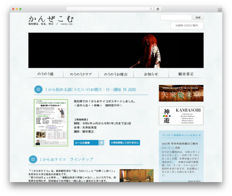232x196 pixels.
Task: Click the 1からおケイコ ラインナップ heading
Action: 66,159
